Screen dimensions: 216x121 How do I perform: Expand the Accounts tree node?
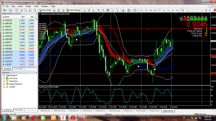point(4,78)
